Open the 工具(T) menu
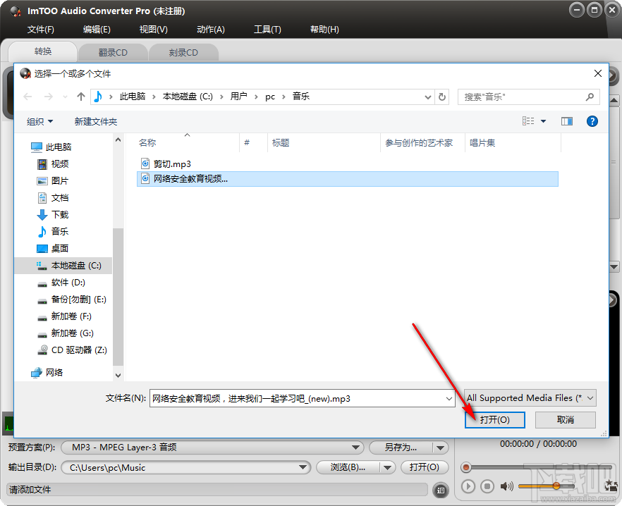Image resolution: width=622 pixels, height=506 pixels. (266, 29)
